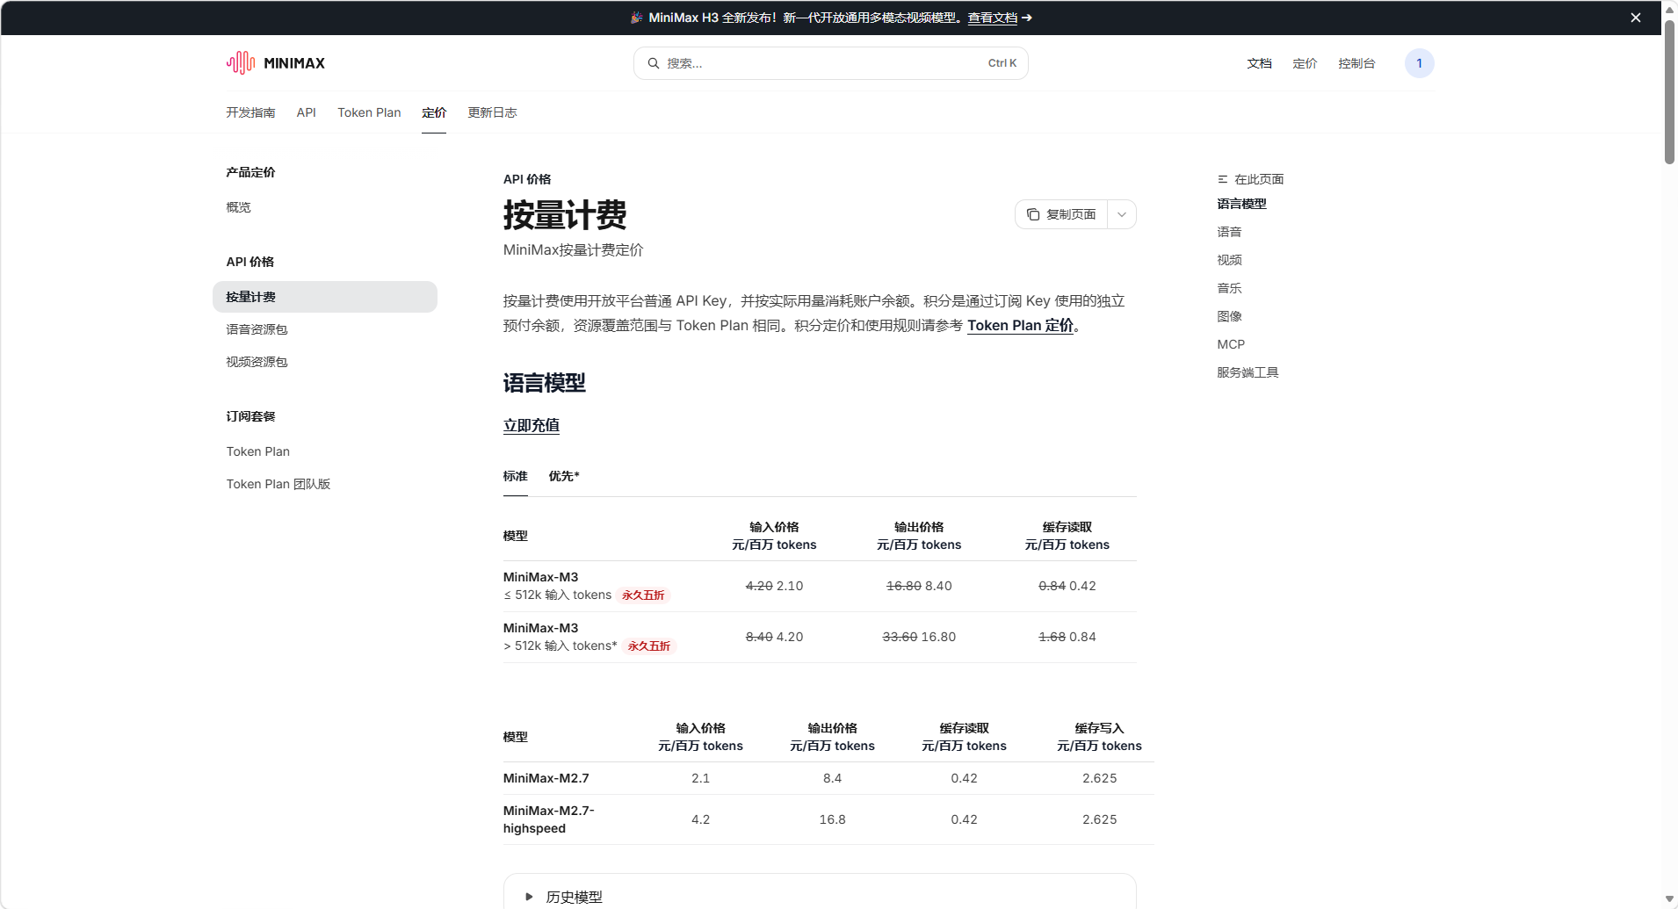1678x909 pixels.
Task: Open the 开发指南 tab
Action: pyautogui.click(x=250, y=112)
